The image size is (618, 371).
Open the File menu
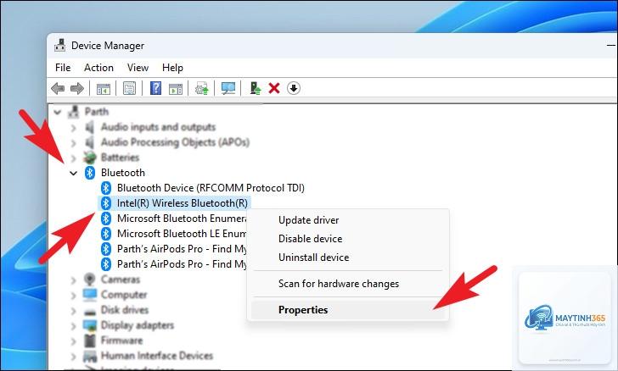(63, 68)
